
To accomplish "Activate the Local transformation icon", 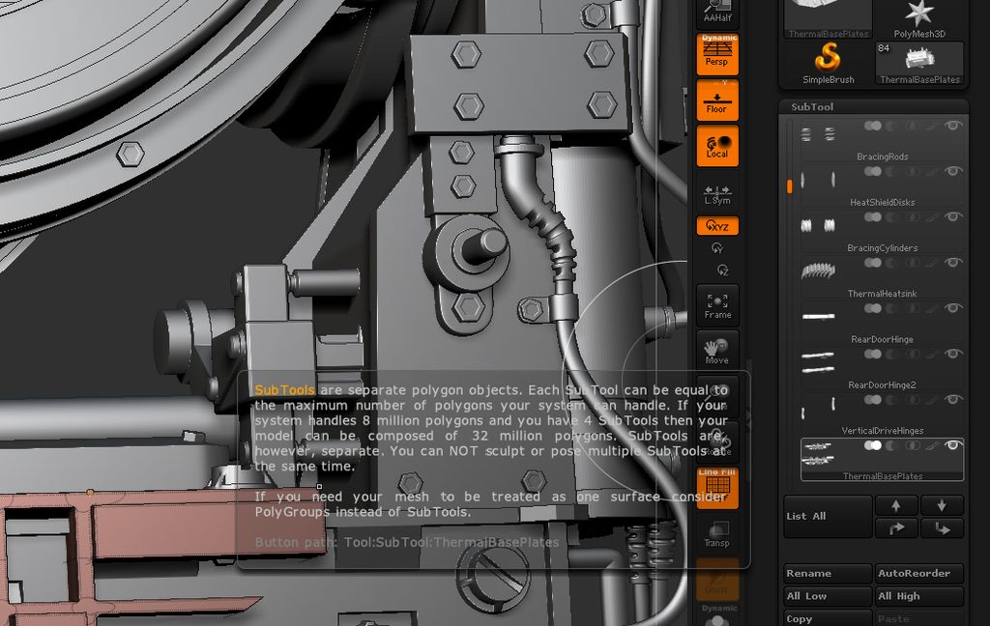I will coord(716,147).
